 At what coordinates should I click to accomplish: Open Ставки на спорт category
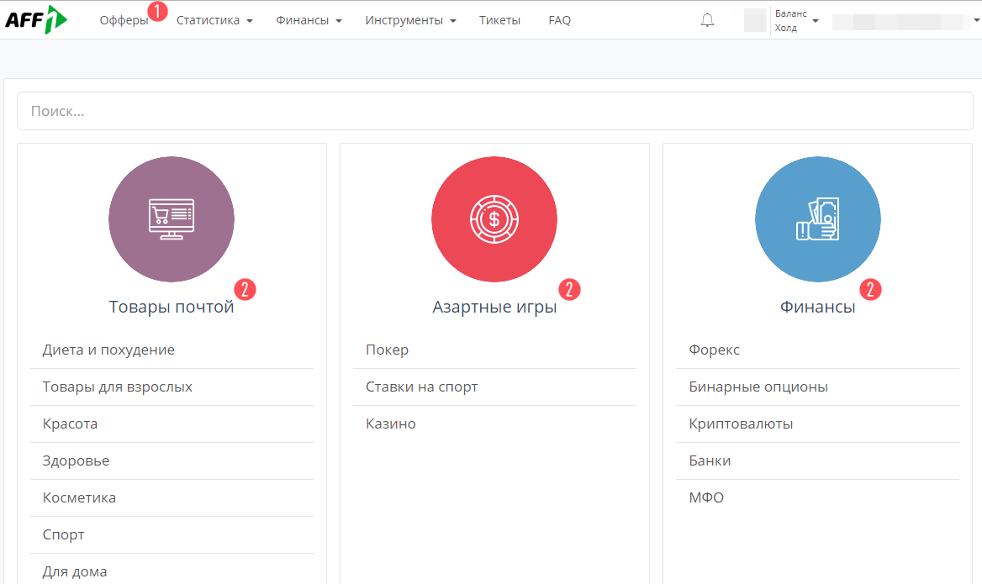tap(421, 387)
